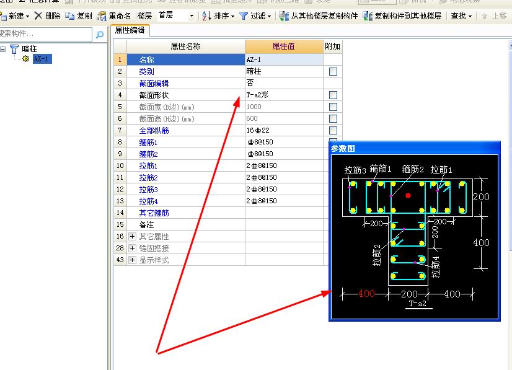Open the 新建 dropdown arrow
The height and width of the screenshot is (370, 512).
27,16
